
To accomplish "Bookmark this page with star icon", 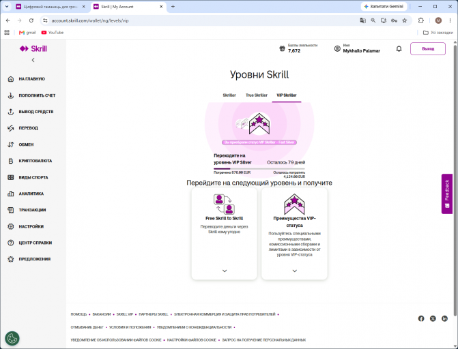I will [405, 20].
